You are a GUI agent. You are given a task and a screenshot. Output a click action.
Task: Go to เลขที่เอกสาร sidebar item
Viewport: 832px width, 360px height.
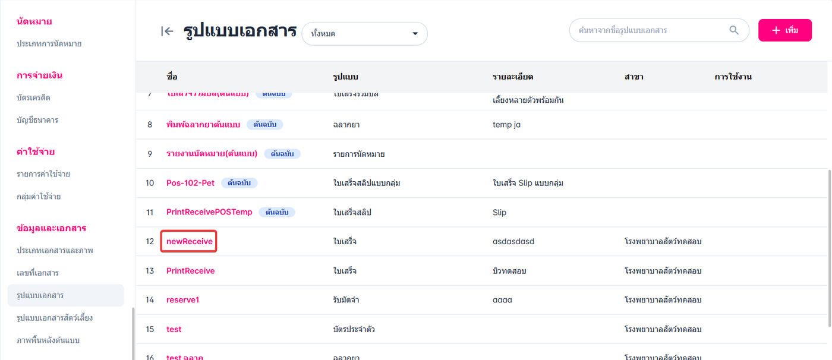coord(37,273)
